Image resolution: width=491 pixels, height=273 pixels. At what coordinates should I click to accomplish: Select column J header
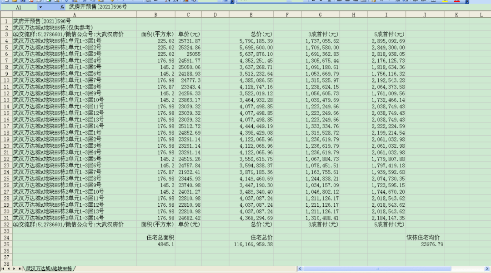tap(425, 15)
